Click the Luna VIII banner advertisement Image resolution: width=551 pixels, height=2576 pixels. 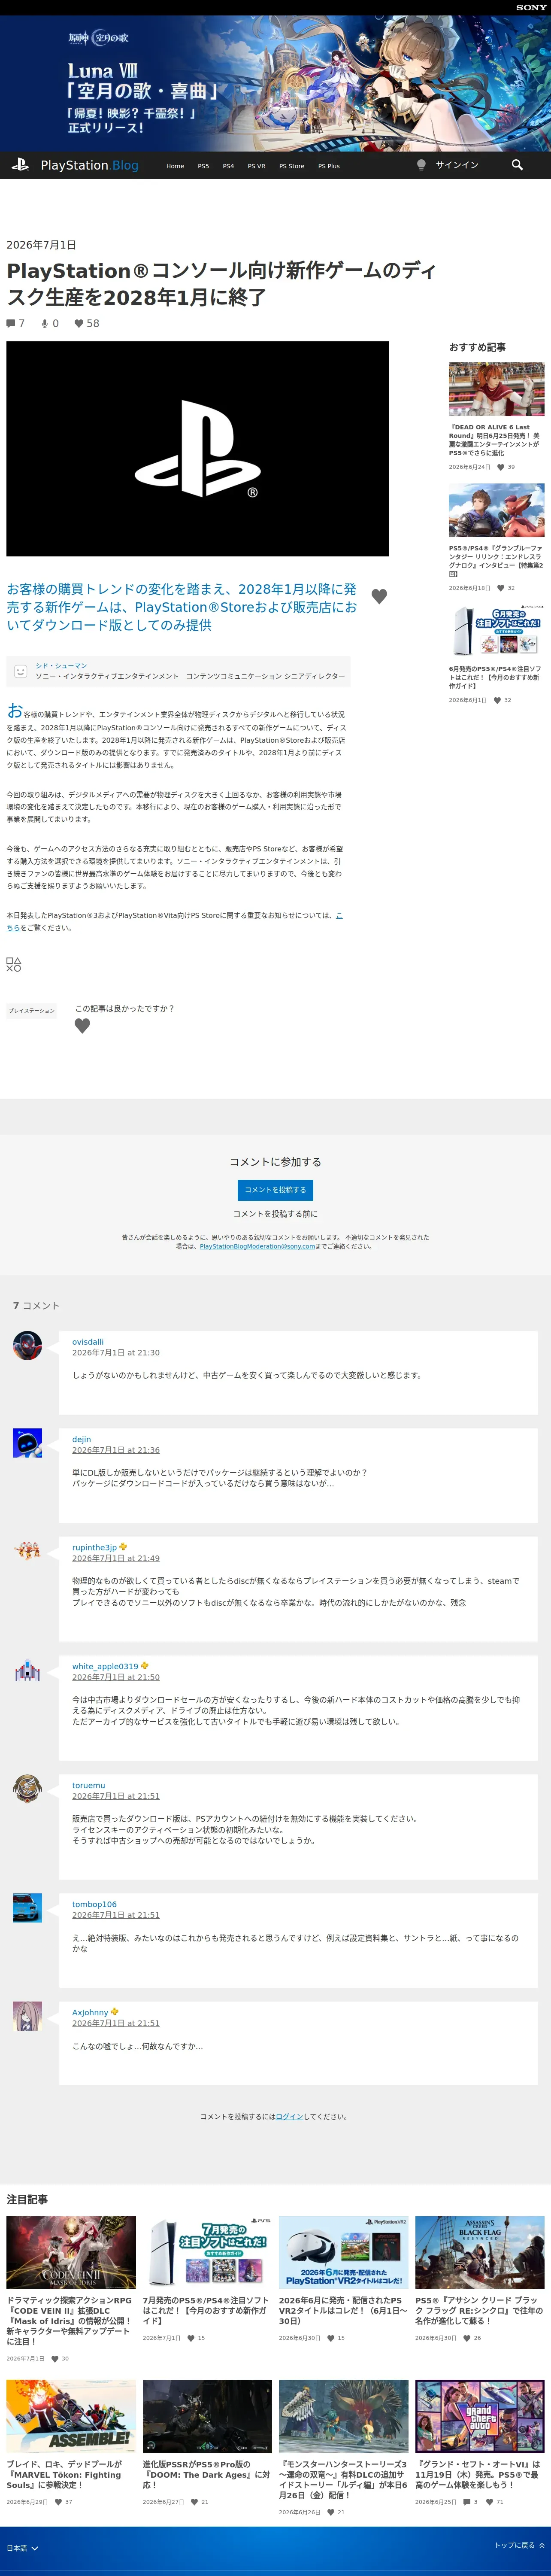(x=275, y=83)
